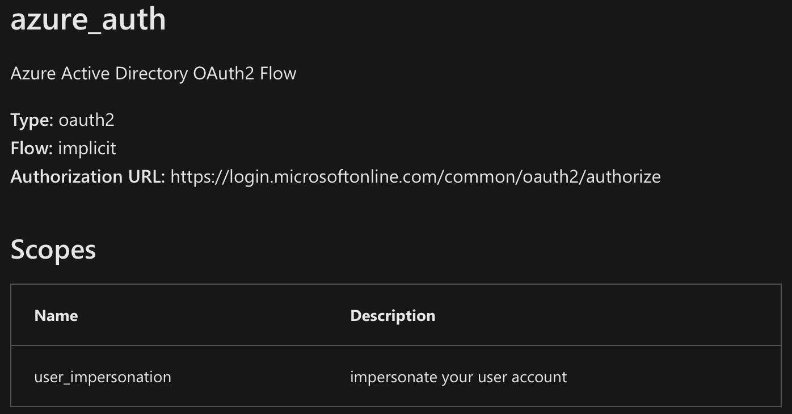Click the word OAuth2 in the description
The image size is (792, 414).
[x=224, y=74]
